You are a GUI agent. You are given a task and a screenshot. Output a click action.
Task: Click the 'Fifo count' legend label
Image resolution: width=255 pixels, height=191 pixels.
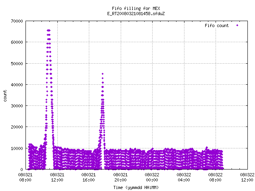point(217,25)
